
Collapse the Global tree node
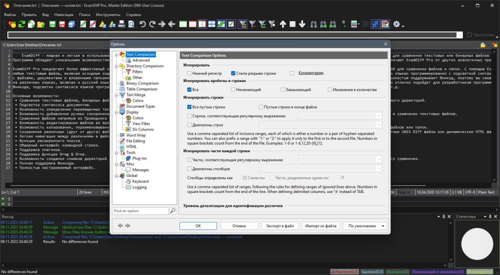point(117,176)
